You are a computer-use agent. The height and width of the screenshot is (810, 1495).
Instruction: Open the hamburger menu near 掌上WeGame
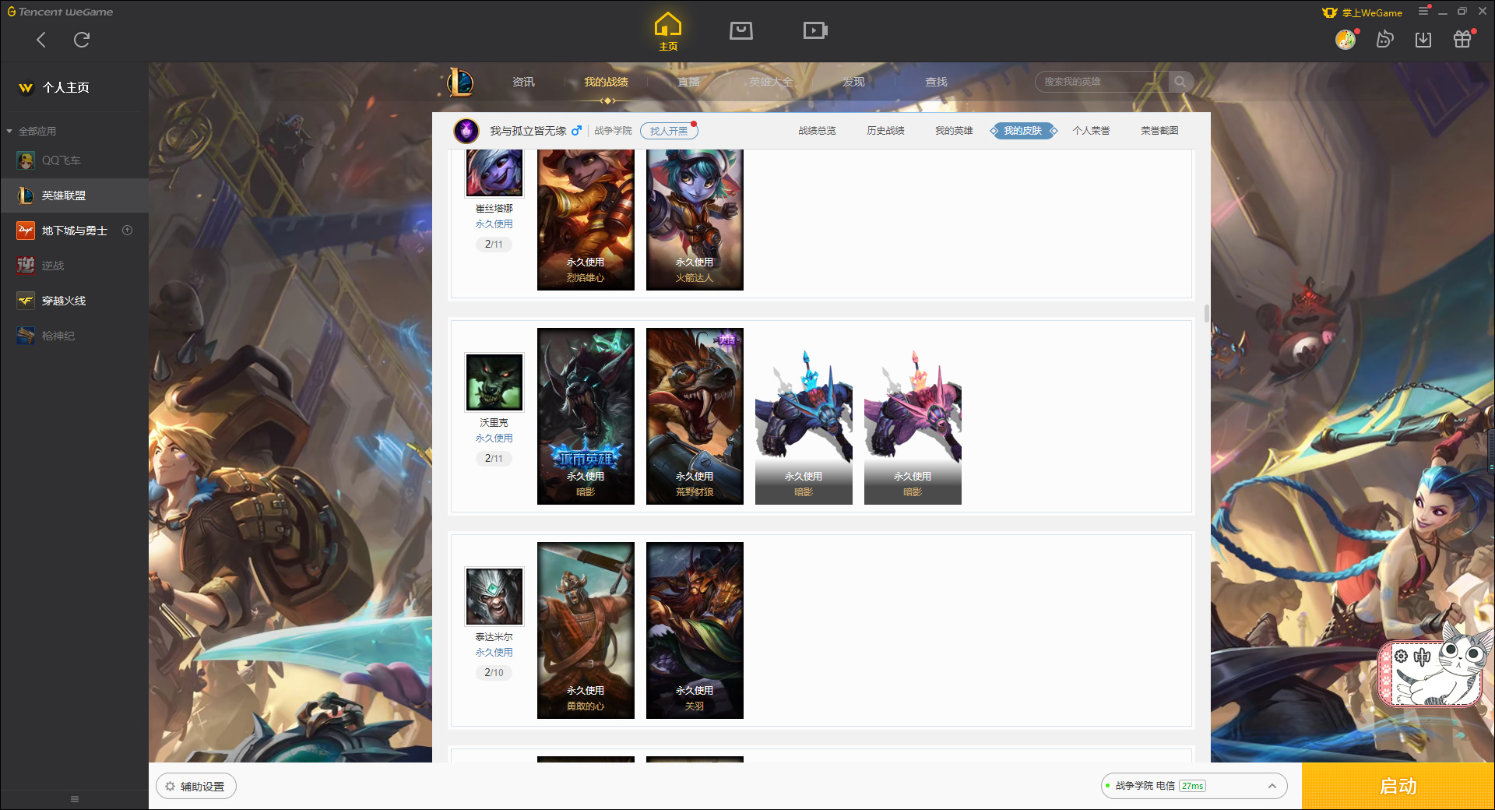[x=1423, y=11]
